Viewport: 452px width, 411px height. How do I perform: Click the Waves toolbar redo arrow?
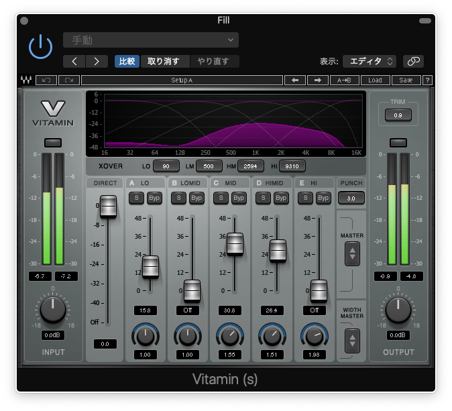[69, 80]
